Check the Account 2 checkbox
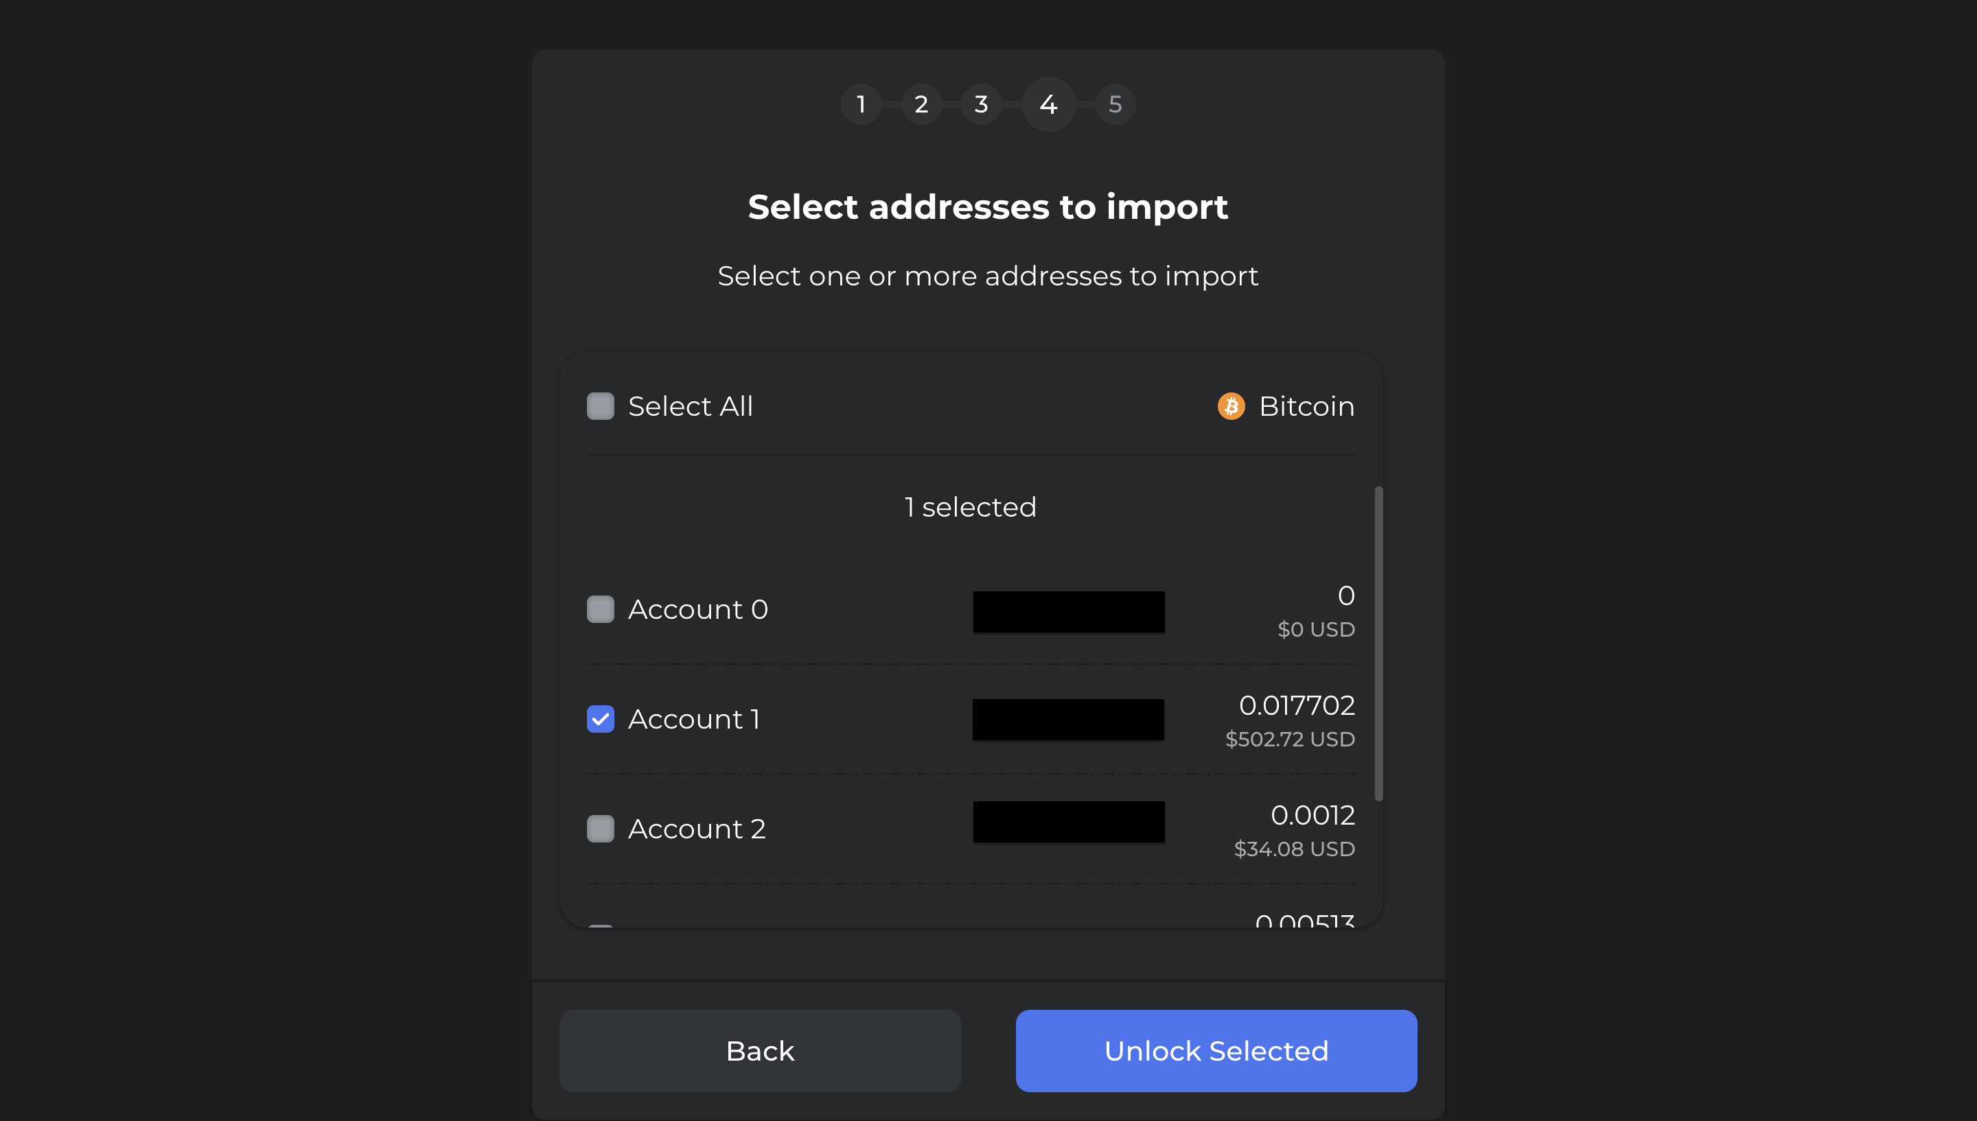This screenshot has width=1977, height=1121. pos(601,829)
